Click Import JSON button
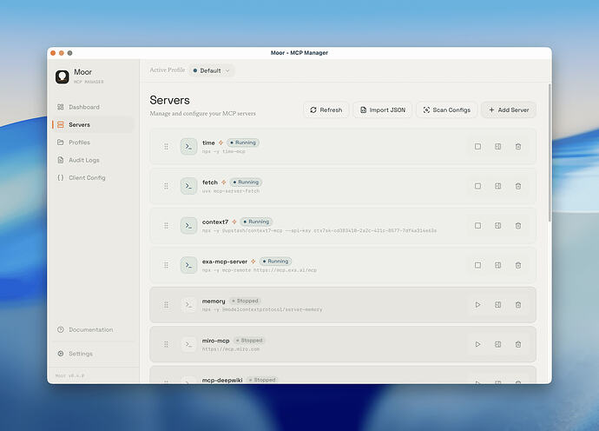 tap(382, 109)
